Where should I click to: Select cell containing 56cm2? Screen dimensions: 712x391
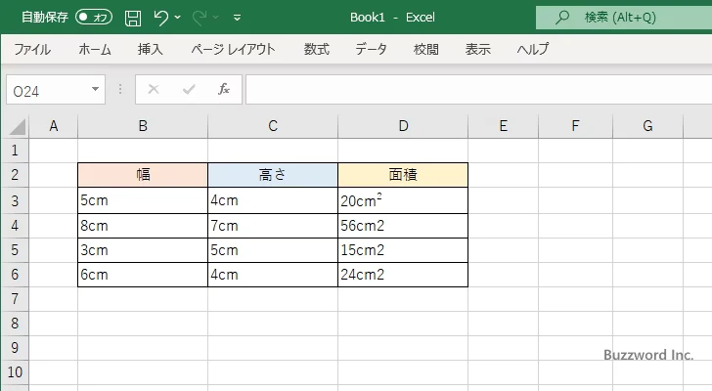(x=403, y=226)
